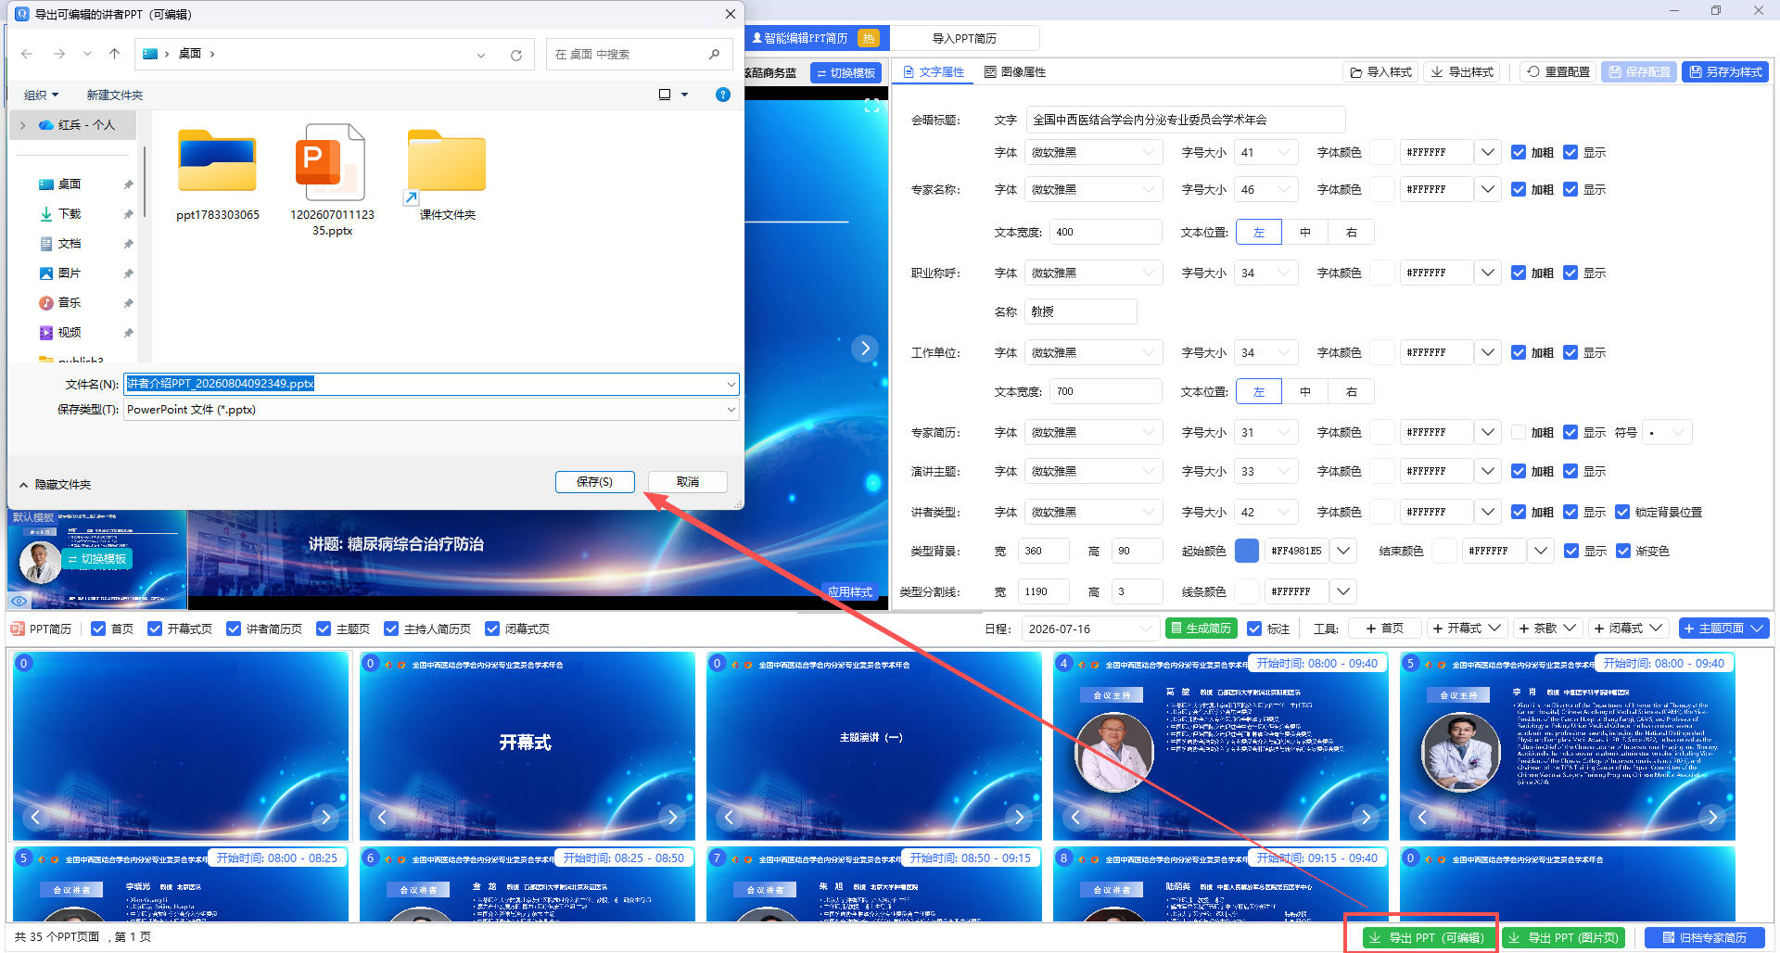Open the 保存类型 PowerPoint 文件 dropdown
1780x953 pixels.
click(431, 410)
